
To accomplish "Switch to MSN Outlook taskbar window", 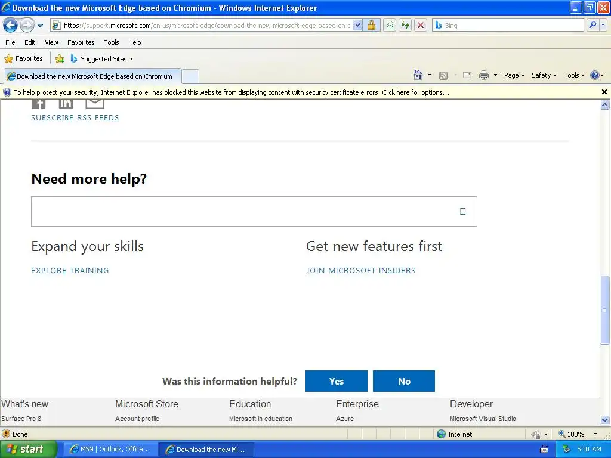I will [x=110, y=450].
